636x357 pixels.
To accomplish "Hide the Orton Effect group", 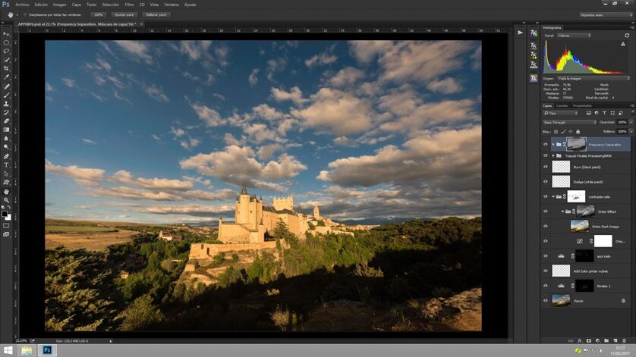I will 545,211.
